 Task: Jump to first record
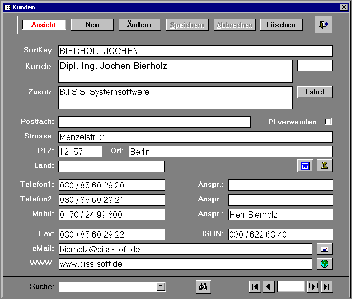255,286
